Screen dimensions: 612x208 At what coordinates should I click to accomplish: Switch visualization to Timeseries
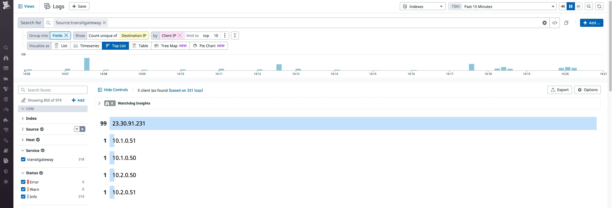(86, 46)
